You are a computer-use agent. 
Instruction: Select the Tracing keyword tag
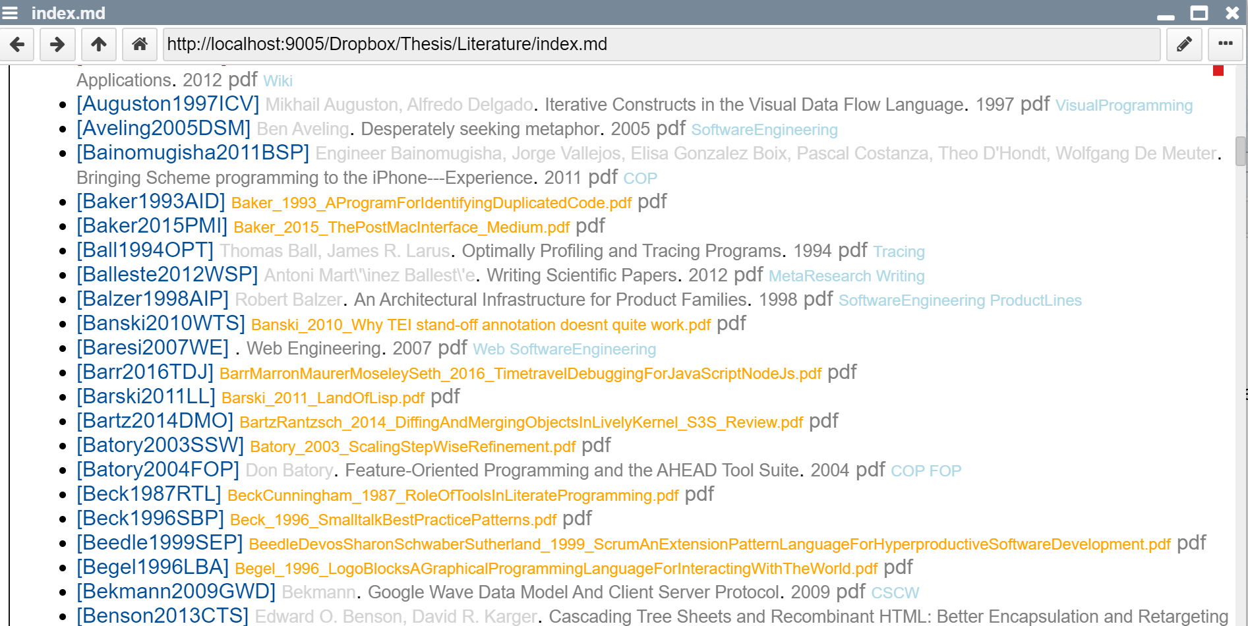pyautogui.click(x=899, y=252)
